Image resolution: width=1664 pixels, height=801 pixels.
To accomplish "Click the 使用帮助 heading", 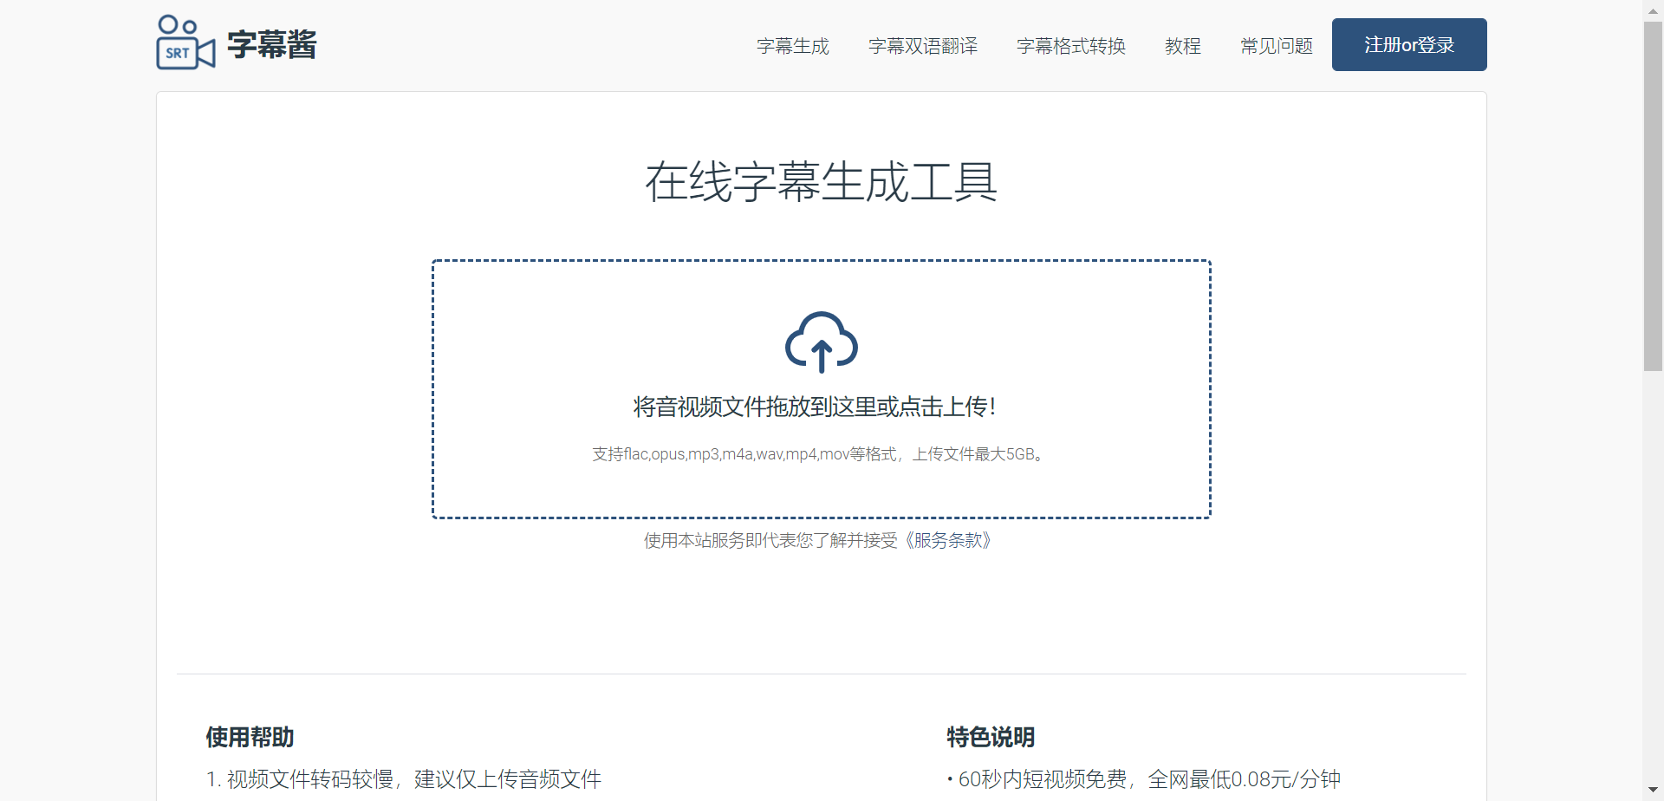I will pyautogui.click(x=250, y=737).
